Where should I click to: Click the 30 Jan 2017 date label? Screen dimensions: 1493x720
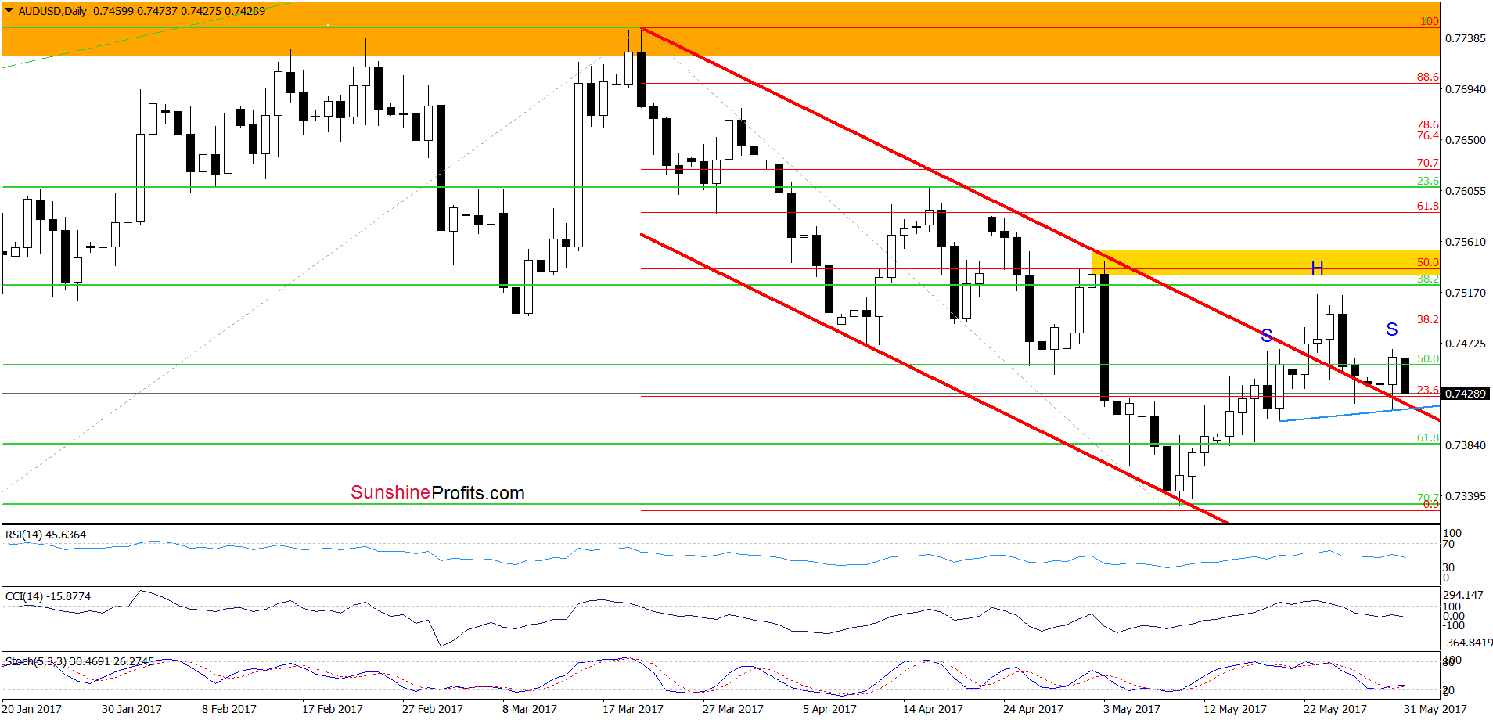pos(131,709)
